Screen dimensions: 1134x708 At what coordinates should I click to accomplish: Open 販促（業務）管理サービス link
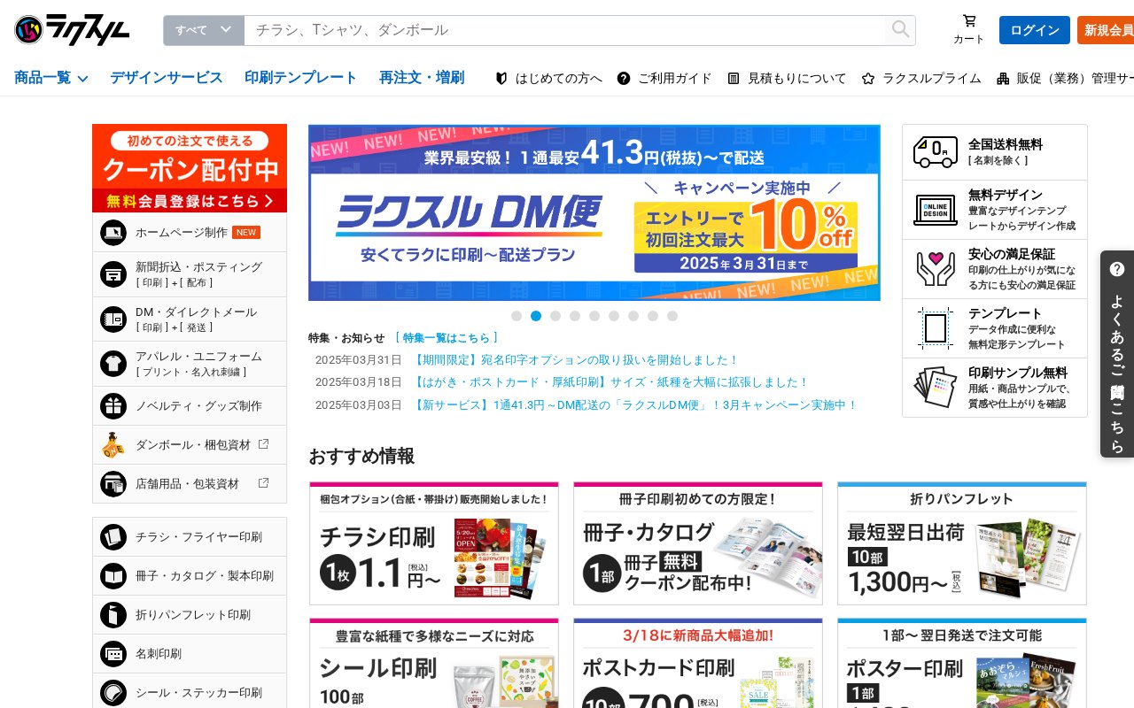point(1065,78)
